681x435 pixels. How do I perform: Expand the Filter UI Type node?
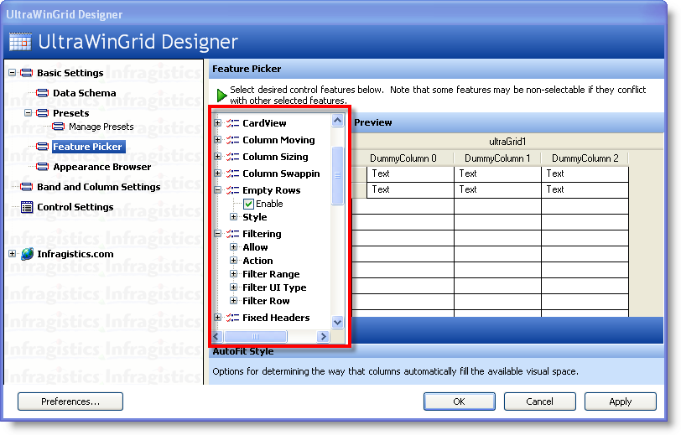click(x=234, y=287)
